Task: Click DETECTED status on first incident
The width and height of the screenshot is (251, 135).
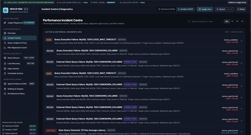Action: 122,40
